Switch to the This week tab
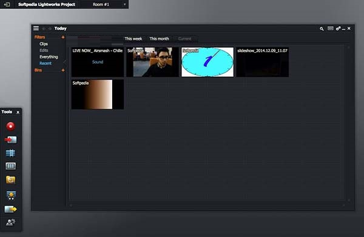364x237 pixels. tap(133, 39)
